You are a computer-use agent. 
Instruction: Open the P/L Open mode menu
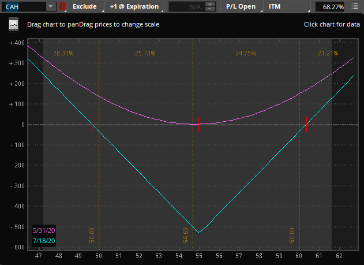point(241,7)
